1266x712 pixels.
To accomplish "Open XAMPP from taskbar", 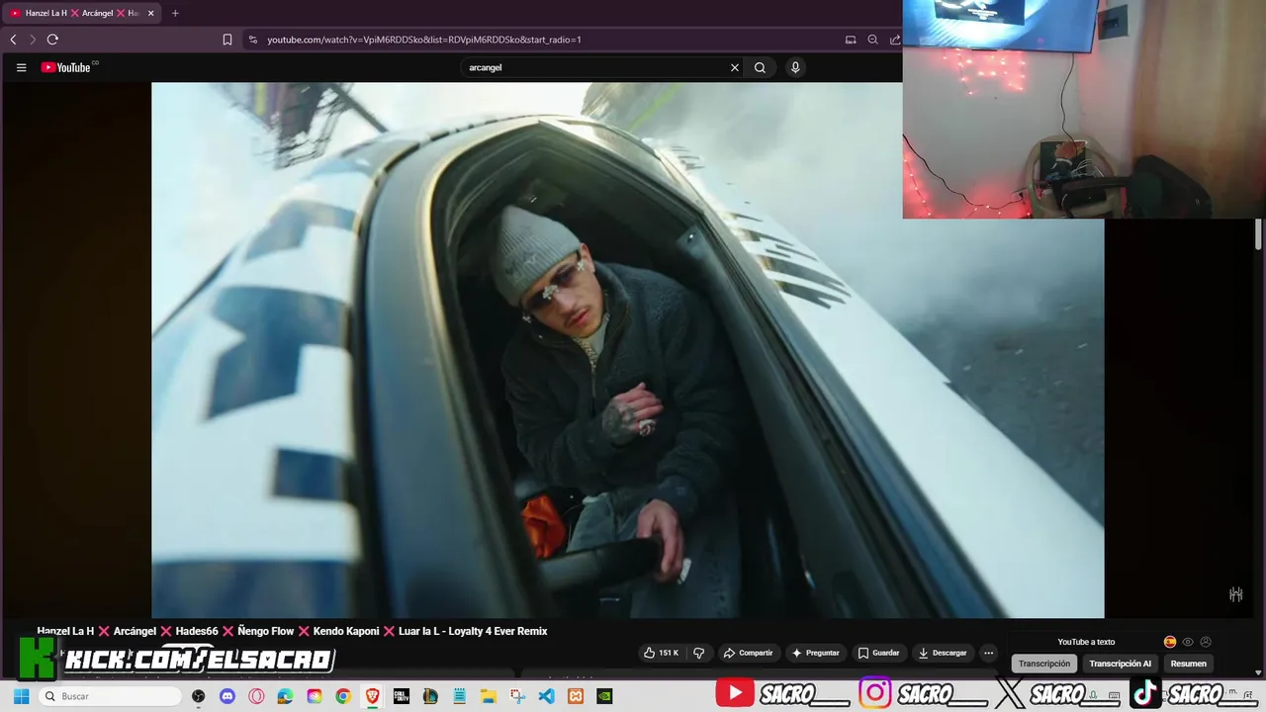I will click(576, 696).
